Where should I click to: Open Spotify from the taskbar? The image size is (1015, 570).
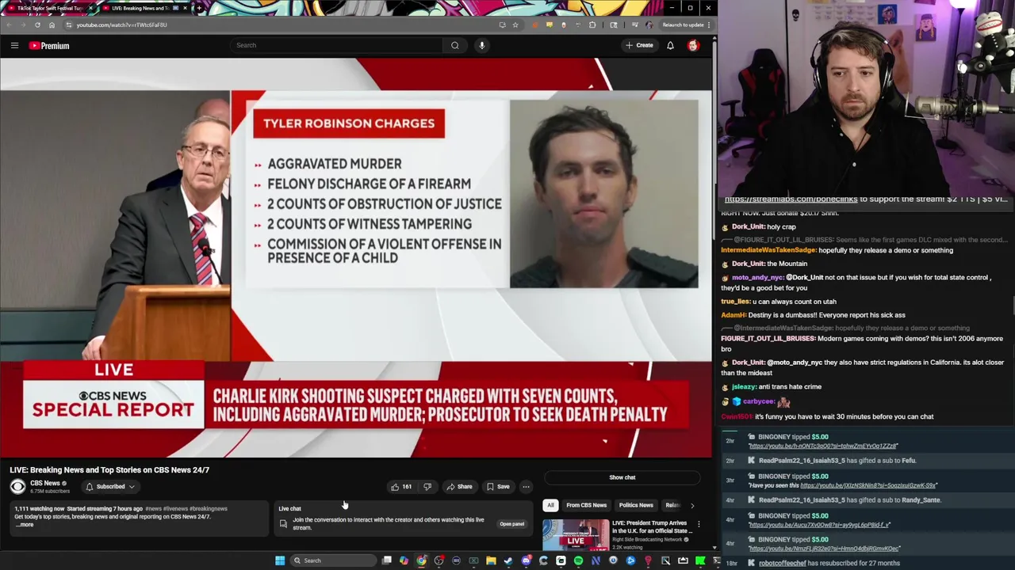578,560
